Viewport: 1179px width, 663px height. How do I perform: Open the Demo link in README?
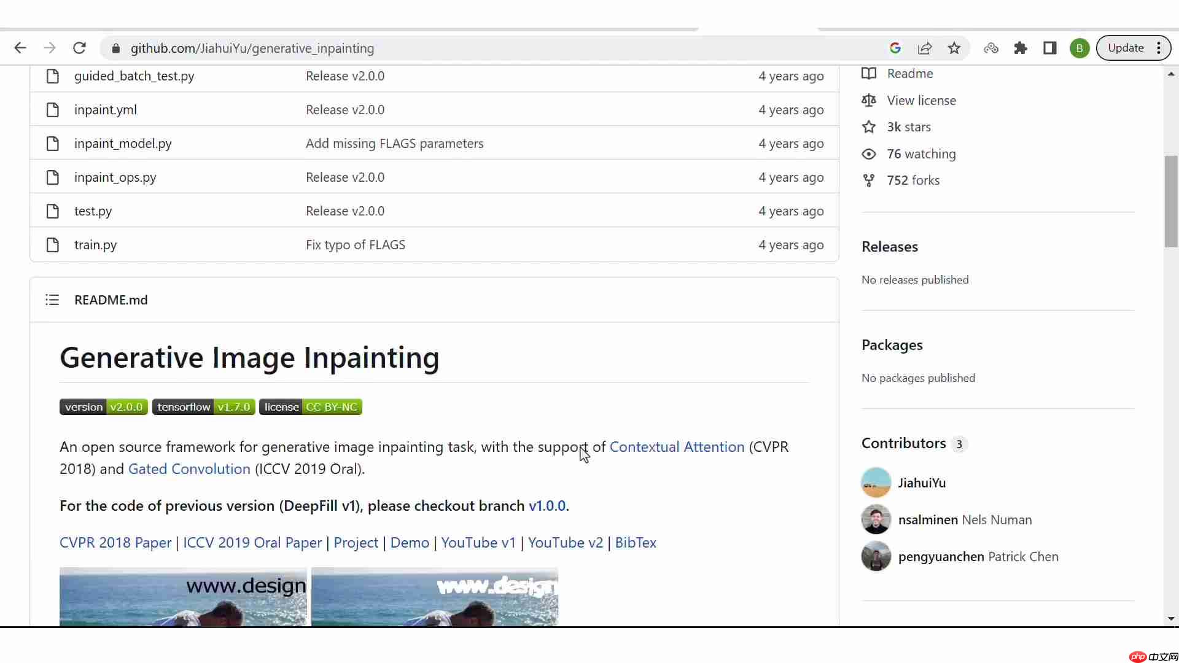point(410,543)
